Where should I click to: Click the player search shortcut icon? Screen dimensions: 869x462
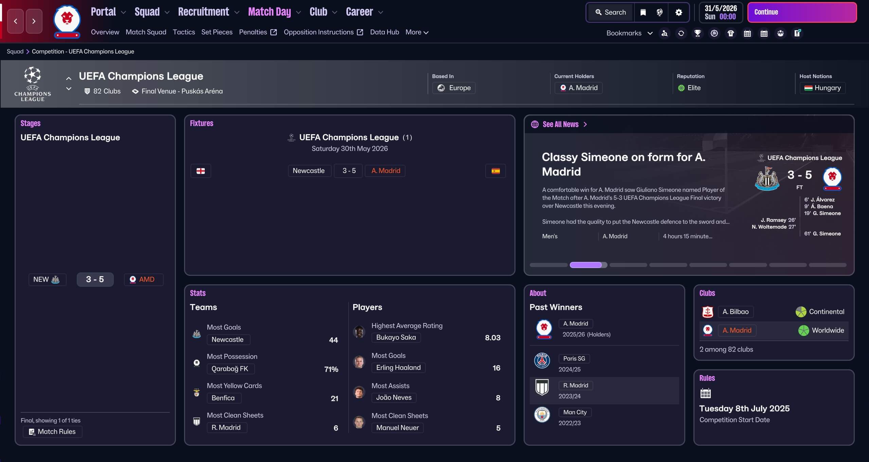(665, 33)
